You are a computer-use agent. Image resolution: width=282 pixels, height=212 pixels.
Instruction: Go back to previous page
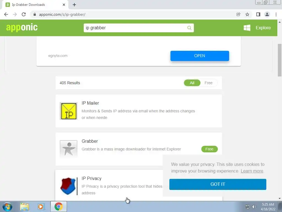point(6,14)
